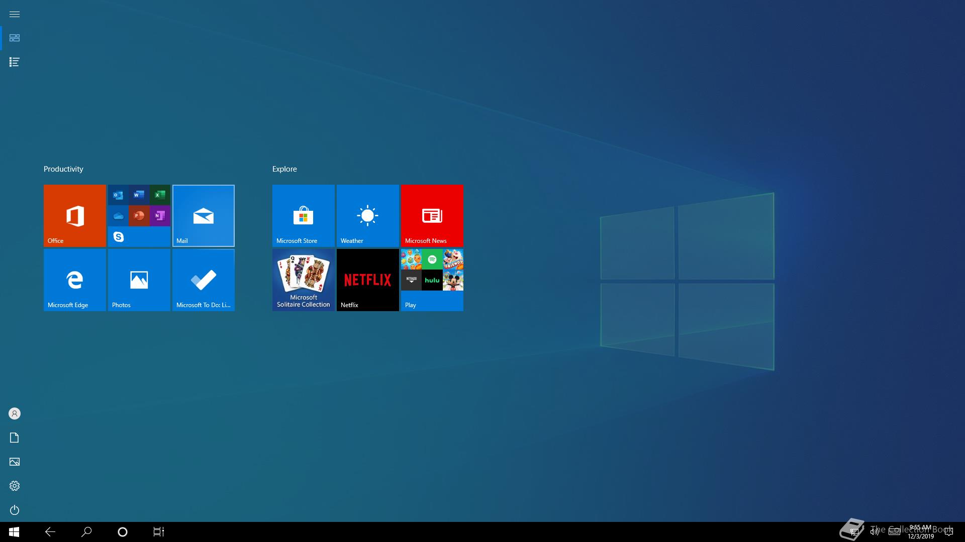Open Cortana from the taskbar

pyautogui.click(x=123, y=532)
